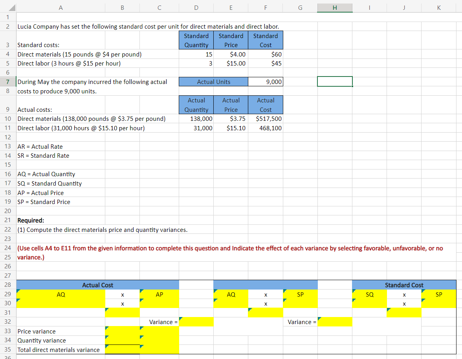Select the $517,500 Actual Cost cell
Image resolution: width=462 pixels, height=359 pixels.
pyautogui.click(x=265, y=118)
